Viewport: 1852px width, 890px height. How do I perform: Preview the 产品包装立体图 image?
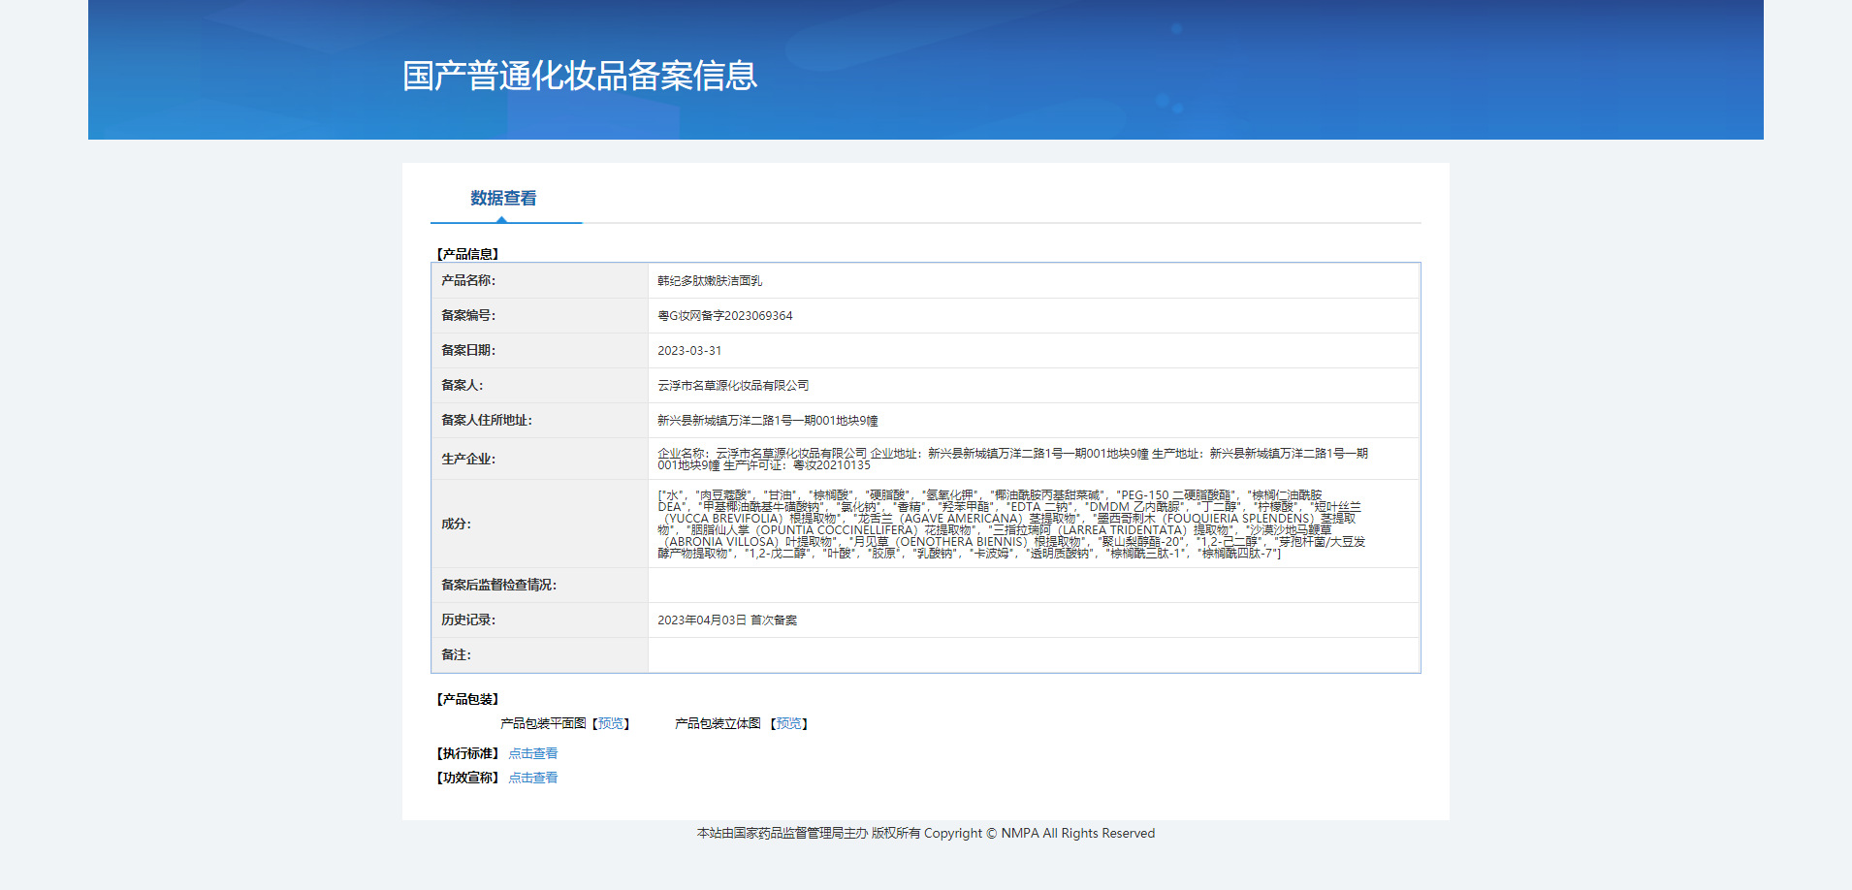pyautogui.click(x=790, y=723)
